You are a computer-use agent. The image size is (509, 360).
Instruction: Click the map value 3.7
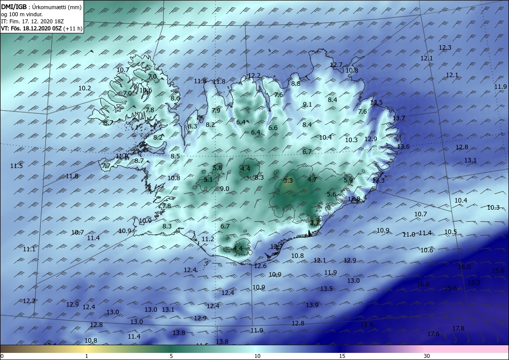click(x=315, y=222)
